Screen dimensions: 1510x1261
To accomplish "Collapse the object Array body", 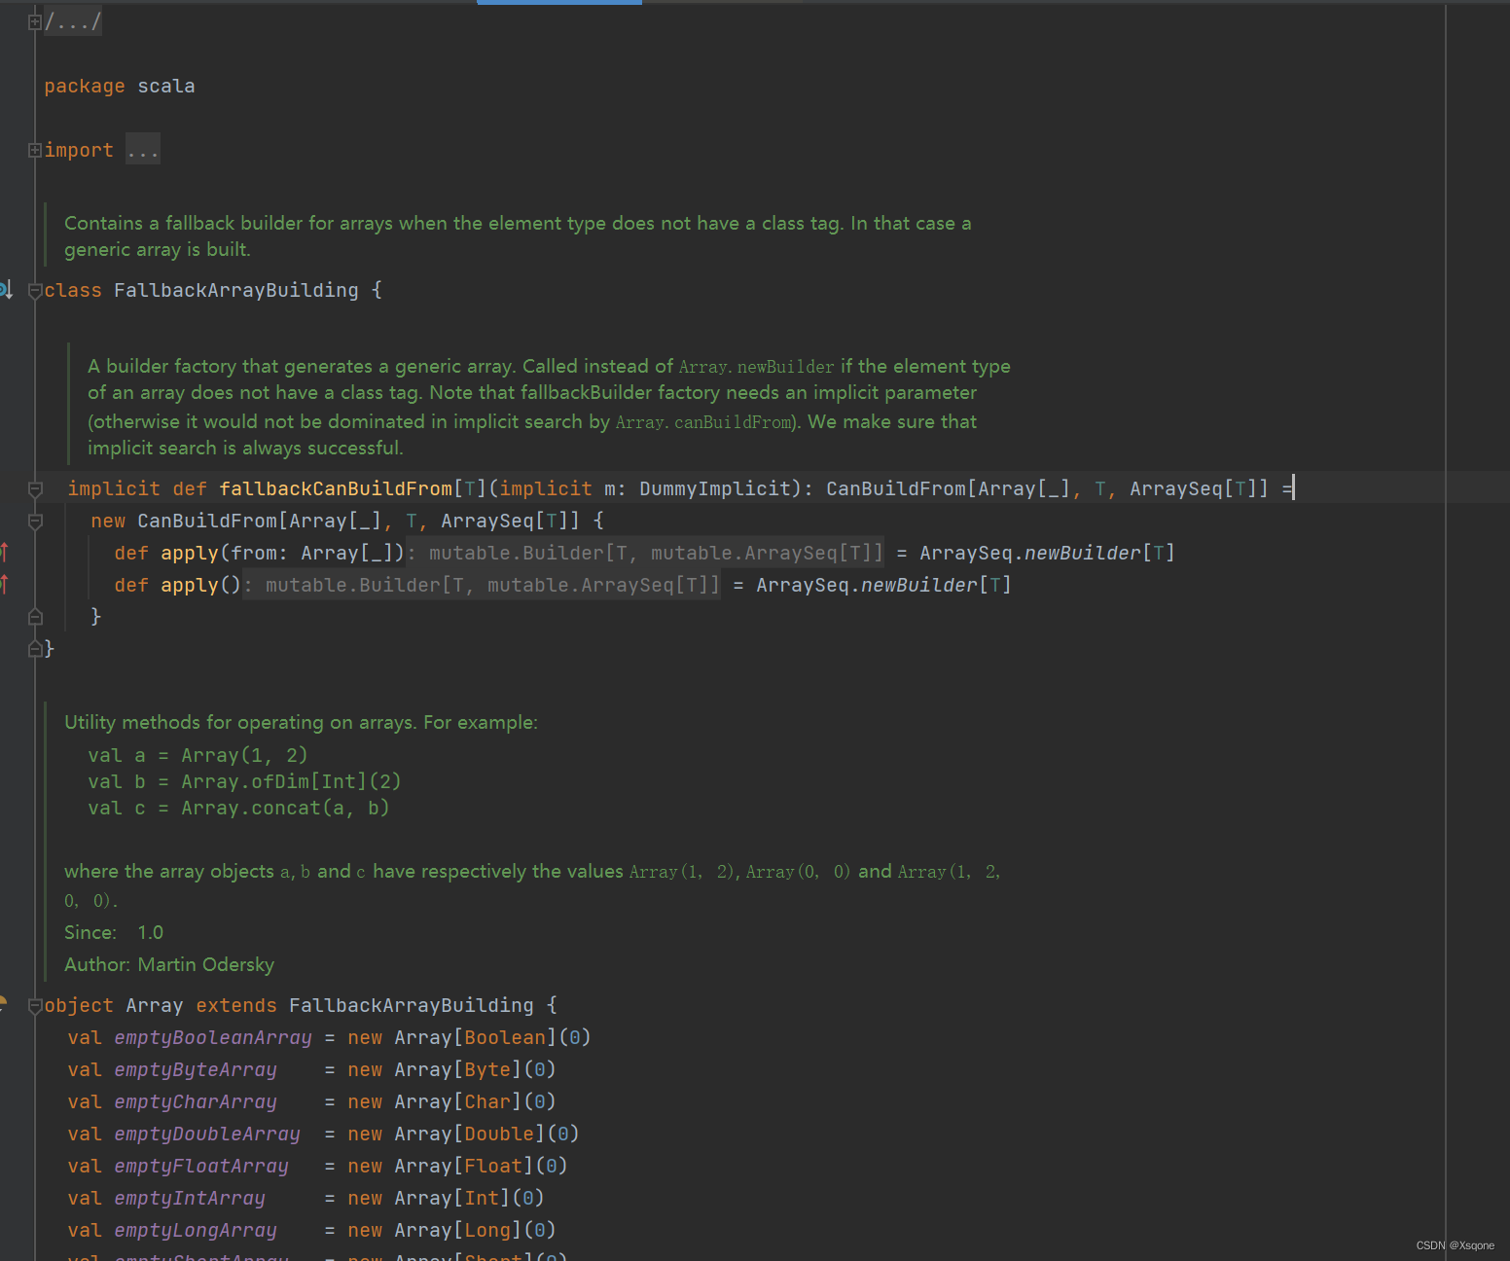I will click(35, 1005).
